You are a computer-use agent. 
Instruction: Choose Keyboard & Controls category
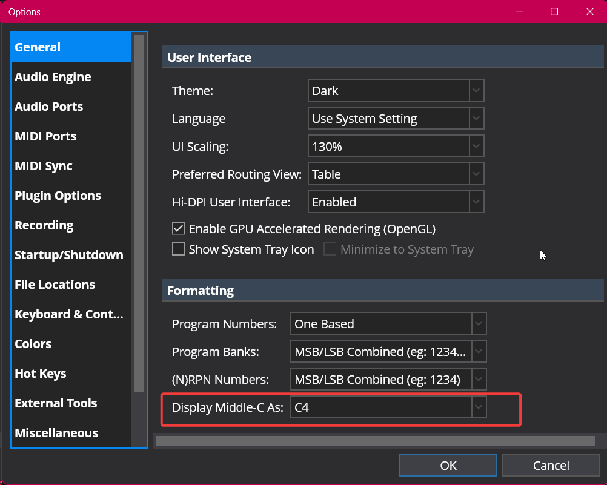click(71, 314)
